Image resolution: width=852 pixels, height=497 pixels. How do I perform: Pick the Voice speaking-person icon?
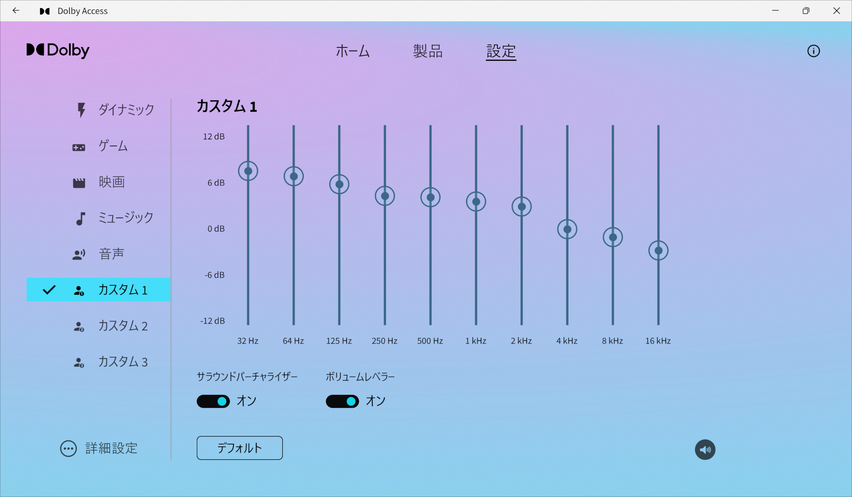(x=79, y=254)
